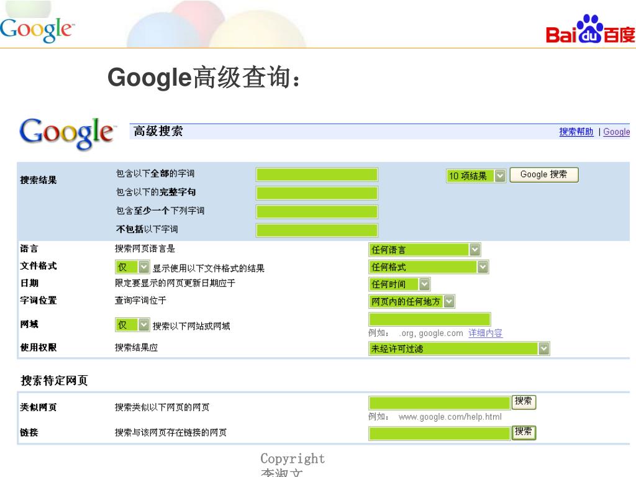Screen dimensions: 636x477
Task: Click the 日期 row label
Action: click(29, 283)
